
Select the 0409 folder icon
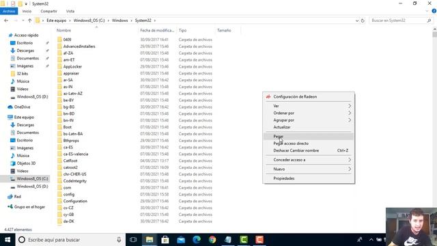pos(59,40)
